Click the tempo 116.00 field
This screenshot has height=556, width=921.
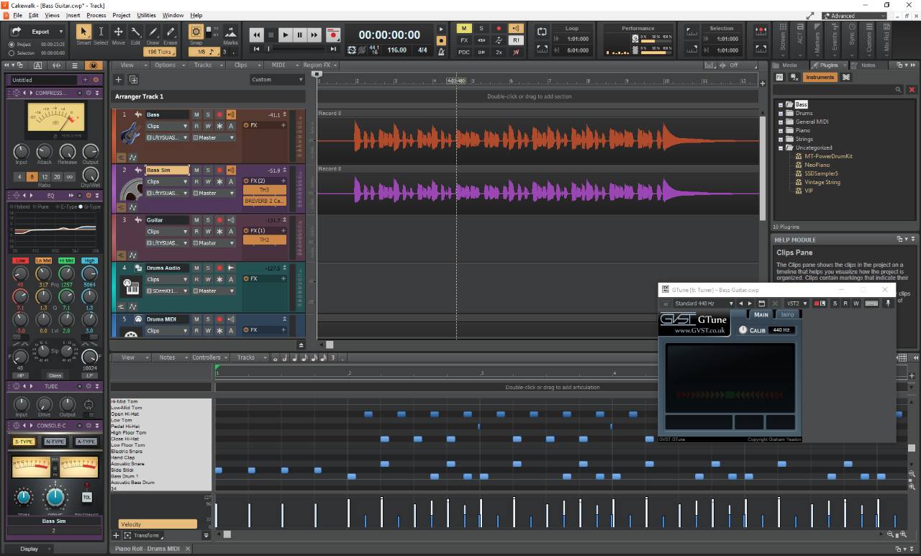396,50
